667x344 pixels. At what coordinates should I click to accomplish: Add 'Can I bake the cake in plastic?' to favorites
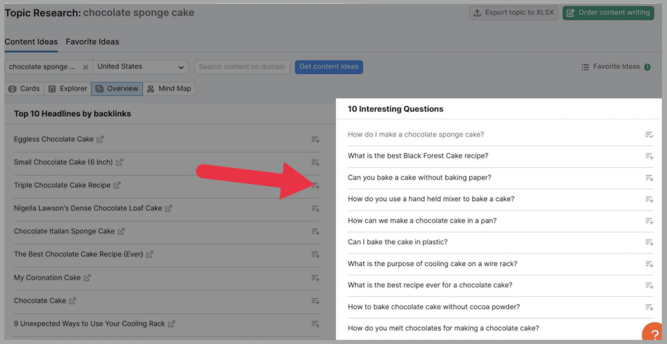649,242
